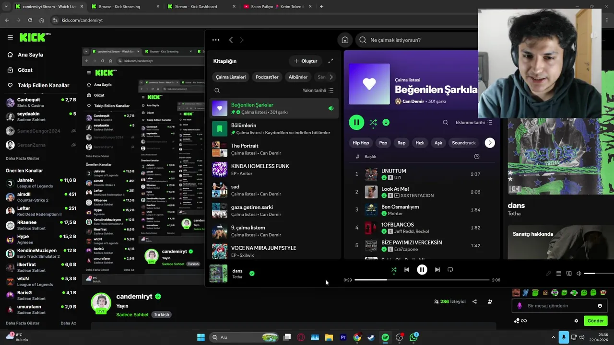The width and height of the screenshot is (614, 345).
Task: Open Yakın tarihli sort dropdown
Action: 318,91
